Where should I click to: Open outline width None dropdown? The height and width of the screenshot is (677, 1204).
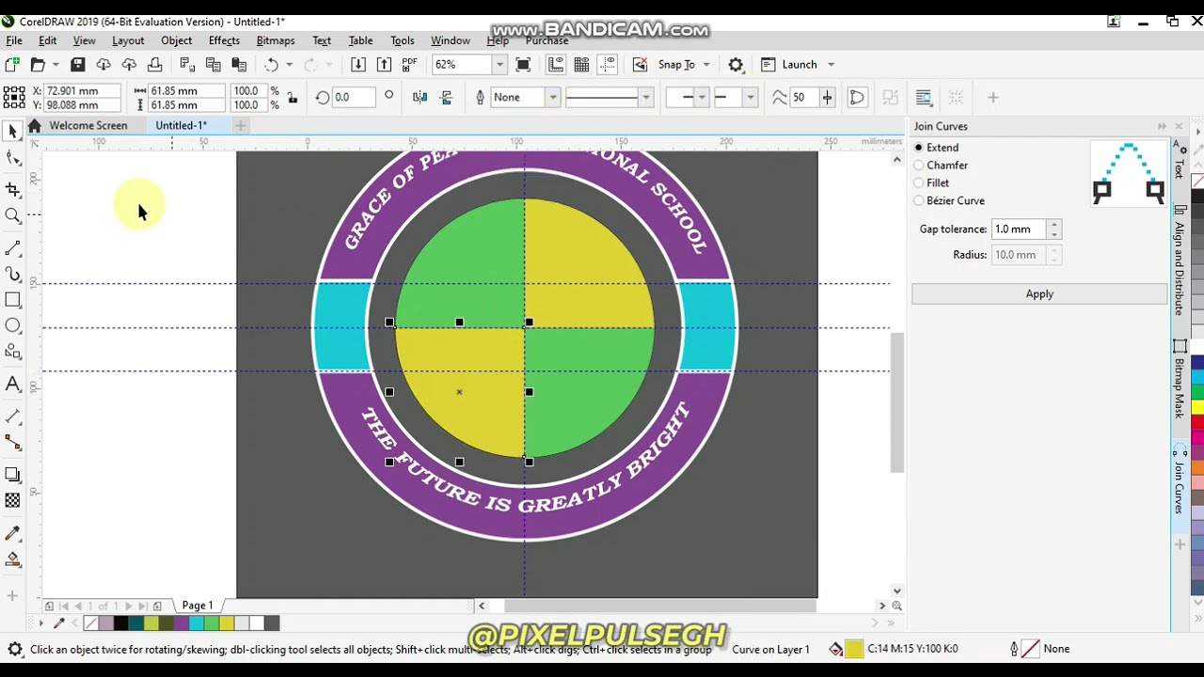[552, 97]
